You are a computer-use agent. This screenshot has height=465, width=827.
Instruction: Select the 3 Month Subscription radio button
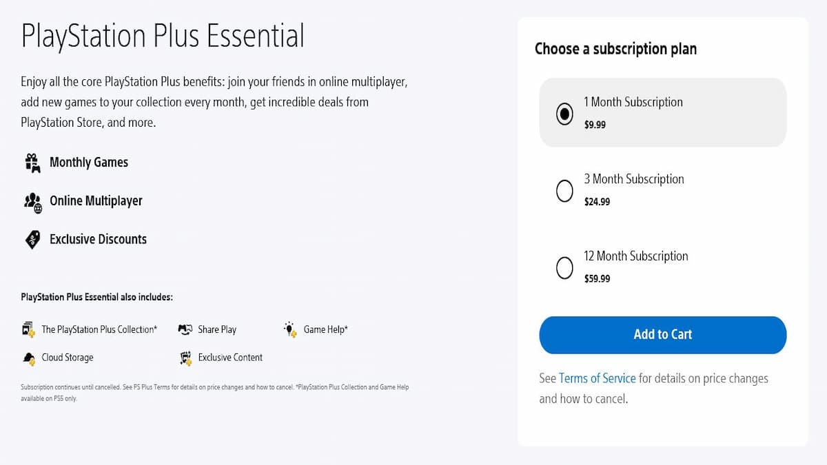point(564,191)
